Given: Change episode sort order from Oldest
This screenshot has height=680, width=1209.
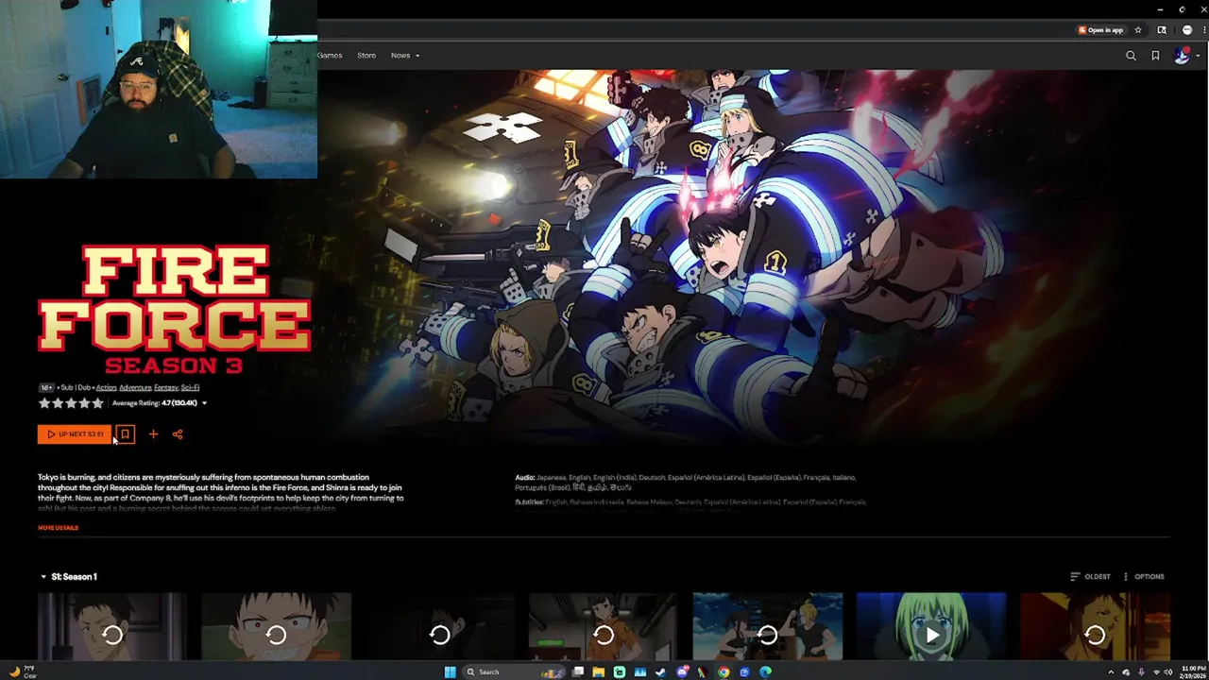Looking at the screenshot, I should pyautogui.click(x=1090, y=576).
